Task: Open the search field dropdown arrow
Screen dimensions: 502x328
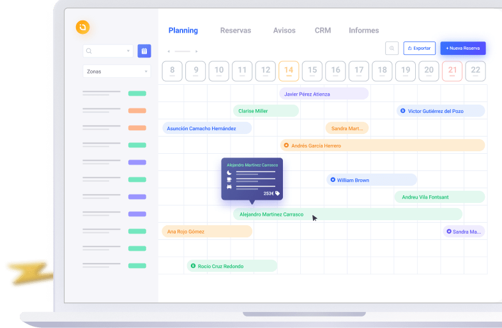Action: pyautogui.click(x=128, y=51)
